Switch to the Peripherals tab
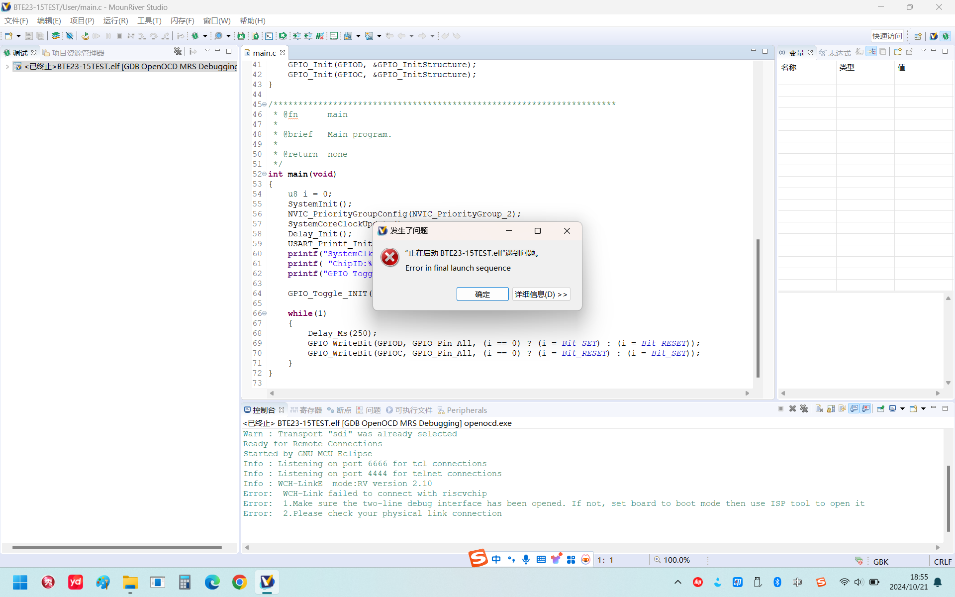 point(462,410)
